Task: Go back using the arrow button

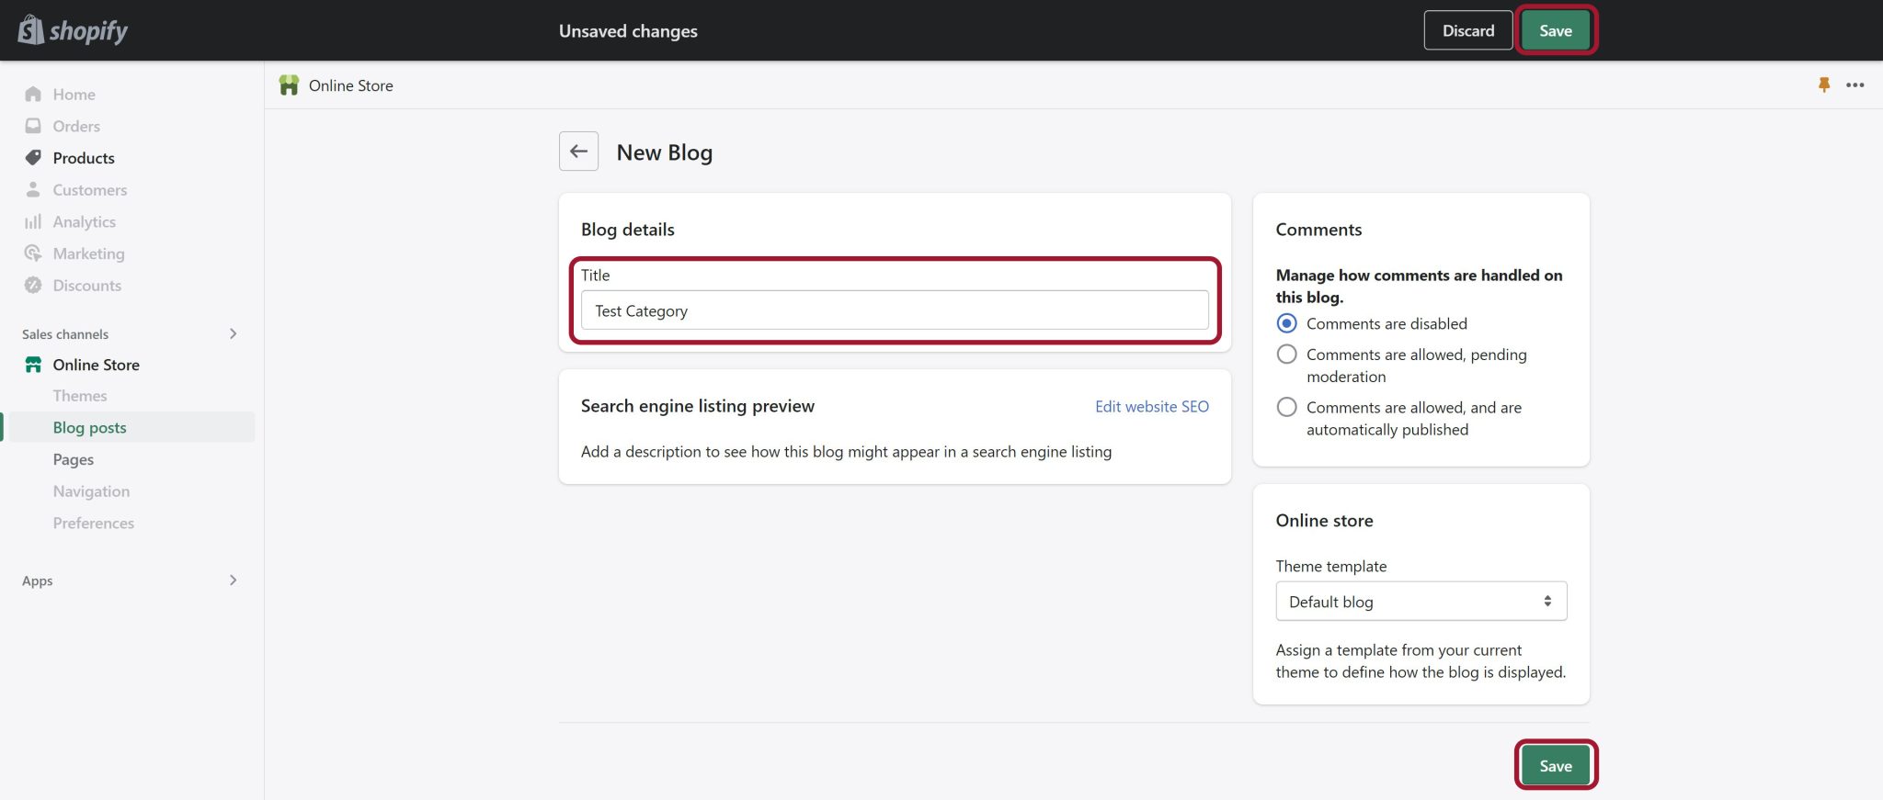Action: (x=578, y=151)
